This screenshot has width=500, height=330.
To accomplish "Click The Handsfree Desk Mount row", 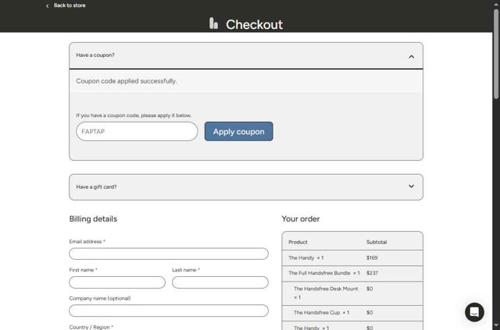I will click(352, 293).
